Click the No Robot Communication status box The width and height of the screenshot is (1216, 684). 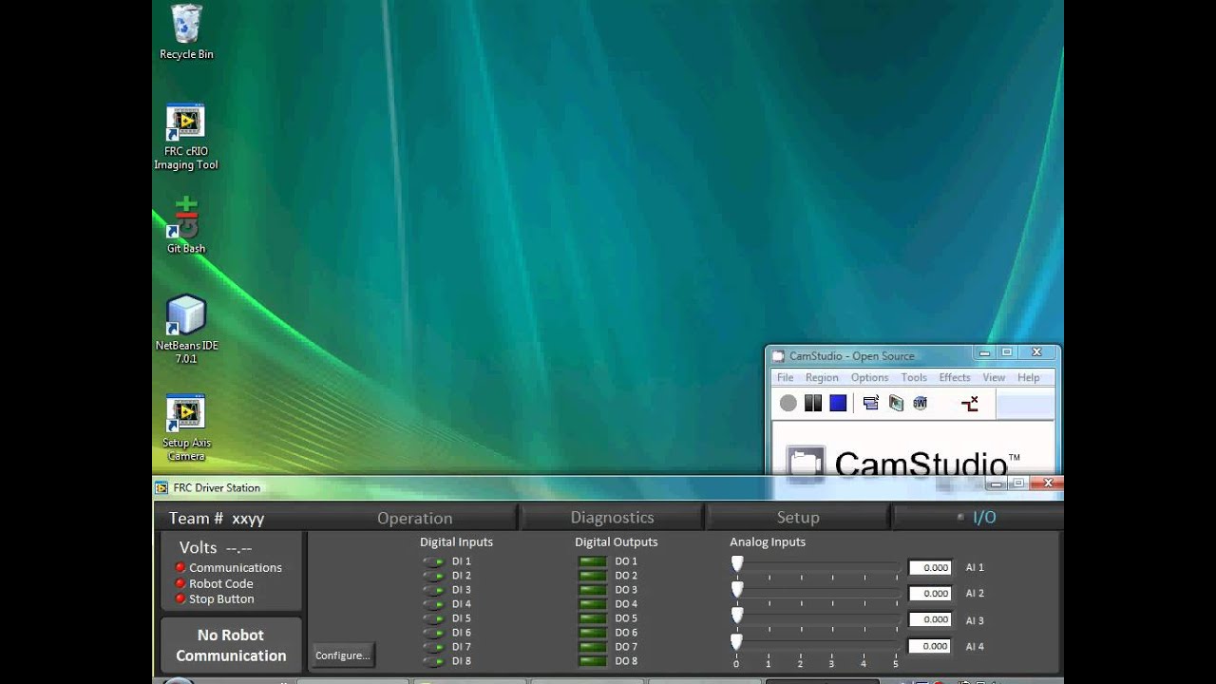click(x=231, y=645)
